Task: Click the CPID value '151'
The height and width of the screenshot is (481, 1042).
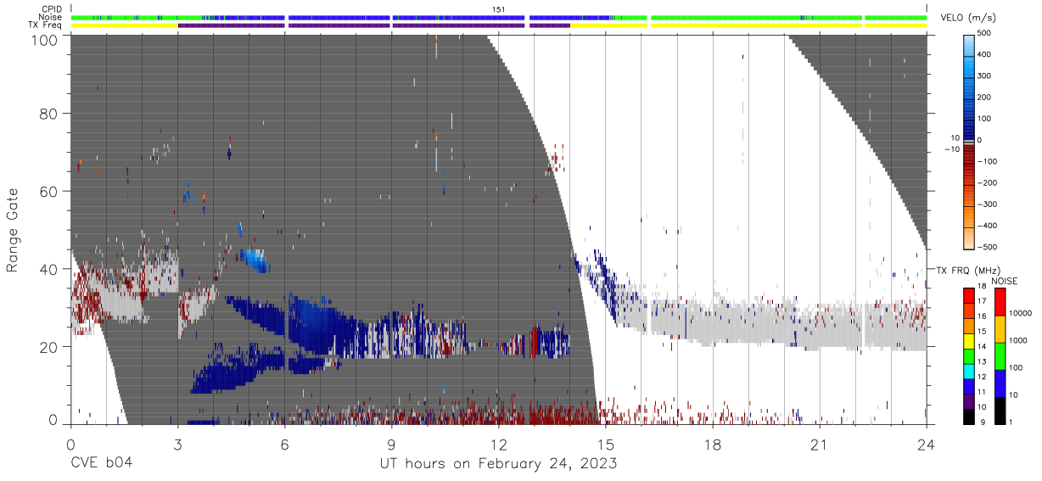Action: tap(499, 8)
